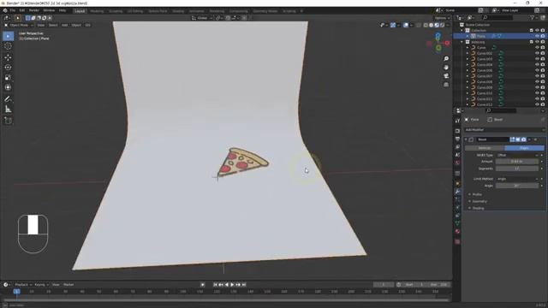This screenshot has width=548, height=308.
Task: Toggle Bevel modifier render display
Action: [x=523, y=139]
